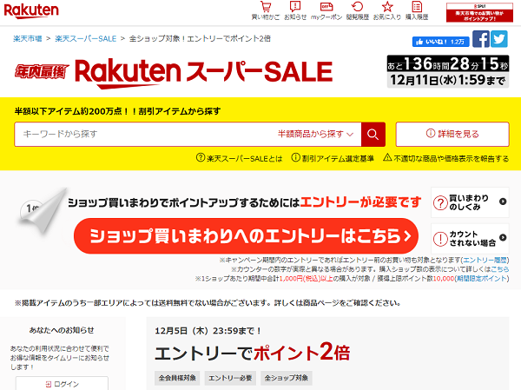Open the myクーポン coupon icon
Image resolution: width=521 pixels, height=390 pixels.
click(x=326, y=11)
